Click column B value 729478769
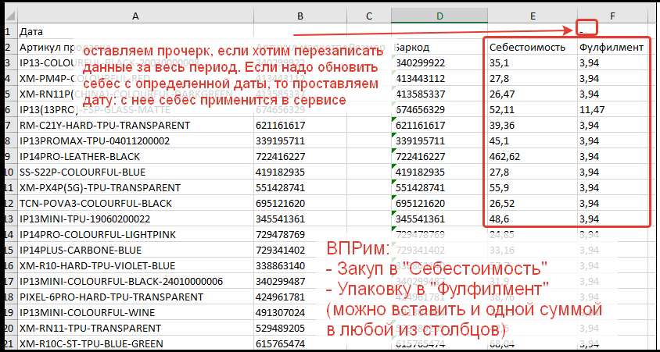 [x=300, y=234]
